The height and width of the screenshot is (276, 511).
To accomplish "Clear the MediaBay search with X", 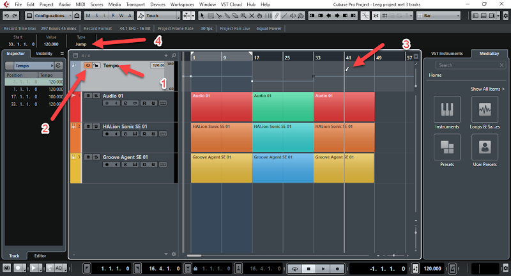I will pos(501,65).
